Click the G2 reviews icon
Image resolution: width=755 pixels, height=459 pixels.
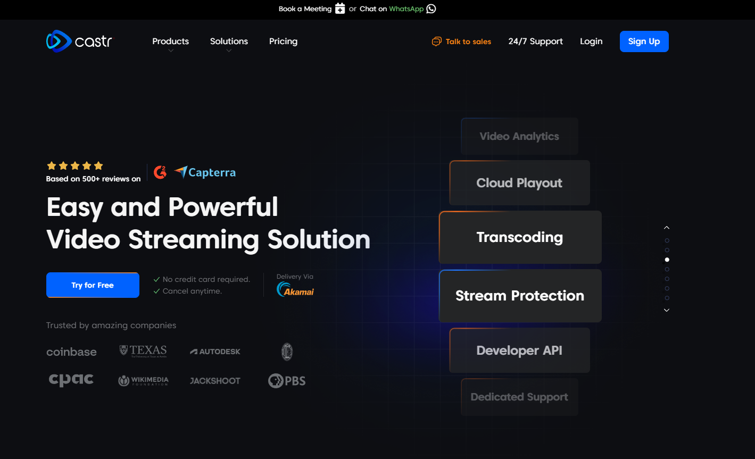(x=160, y=171)
